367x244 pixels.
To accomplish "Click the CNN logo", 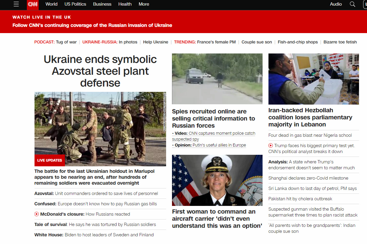I will [x=33, y=4].
